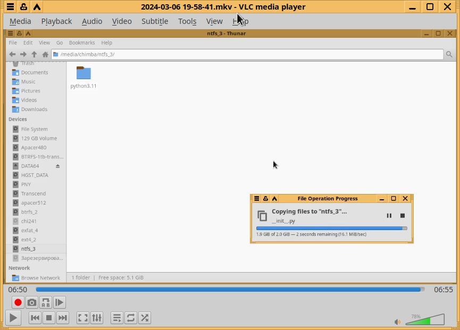The width and height of the screenshot is (460, 330).
Task: Start VLC recording with red record button
Action: click(x=18, y=302)
